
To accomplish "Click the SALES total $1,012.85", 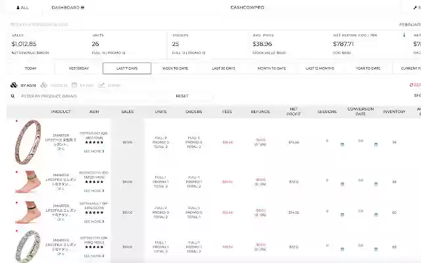I will pyautogui.click(x=24, y=44).
